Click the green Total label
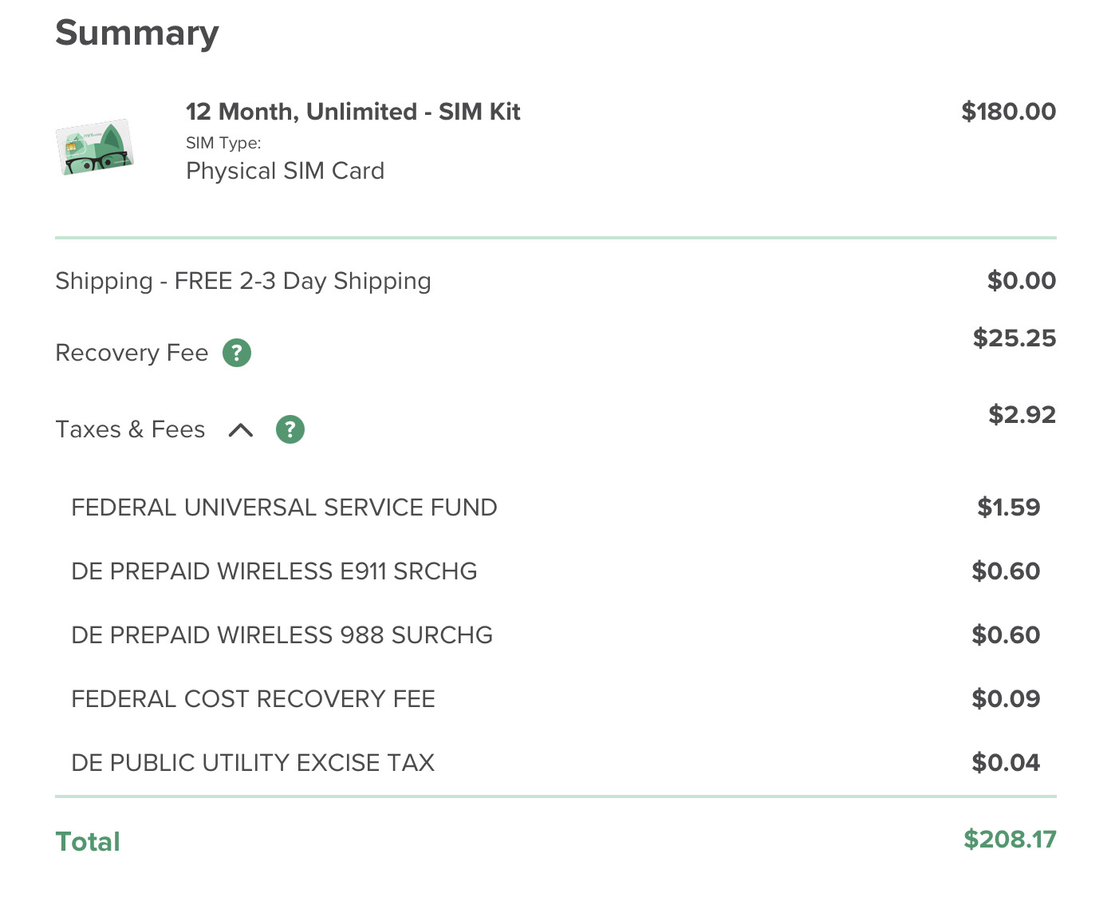Screen dimensions: 1115x901 click(88, 842)
